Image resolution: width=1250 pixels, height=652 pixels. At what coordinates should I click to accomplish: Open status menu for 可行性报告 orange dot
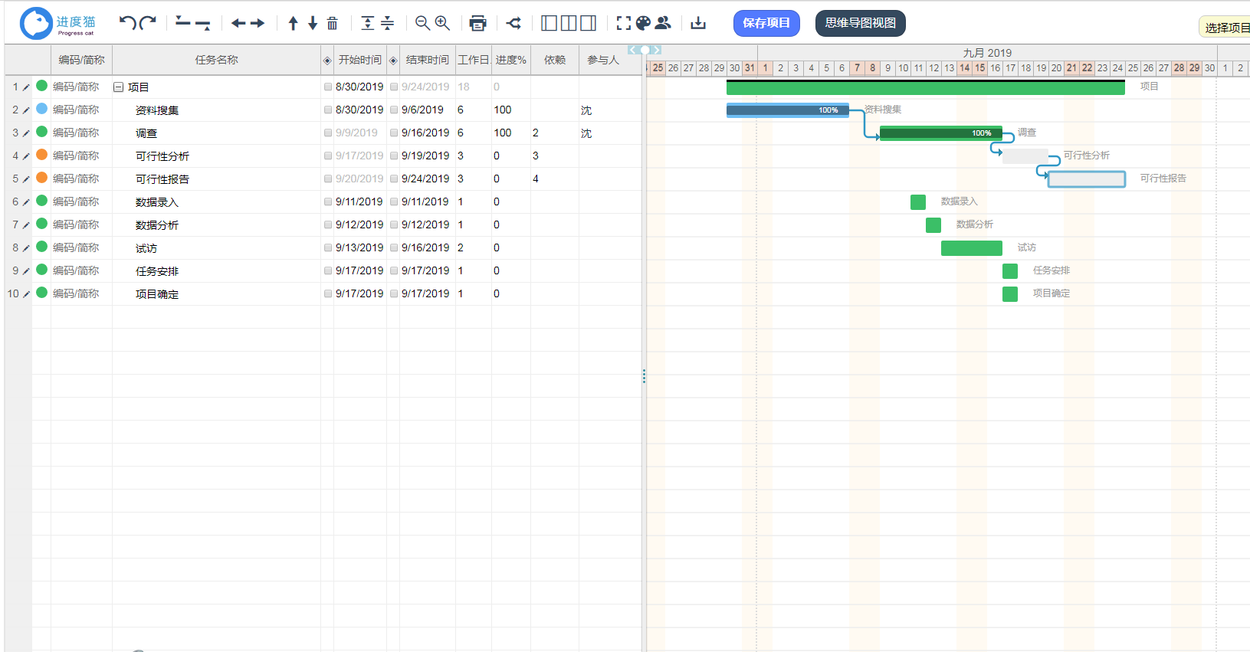pos(42,178)
